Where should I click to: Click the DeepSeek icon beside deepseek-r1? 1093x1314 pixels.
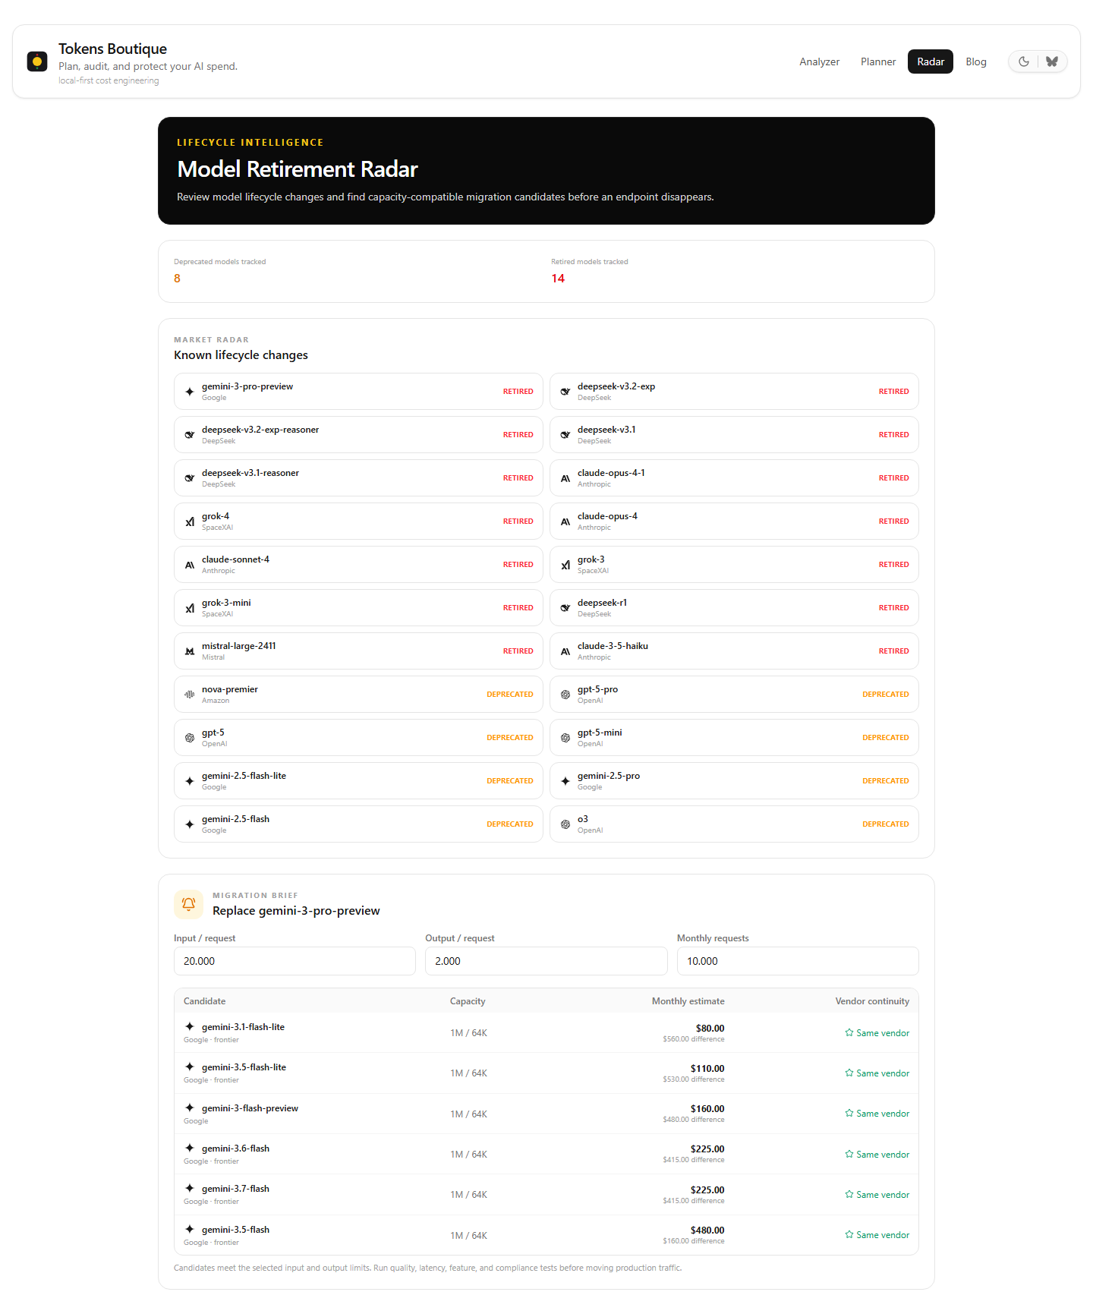[565, 608]
